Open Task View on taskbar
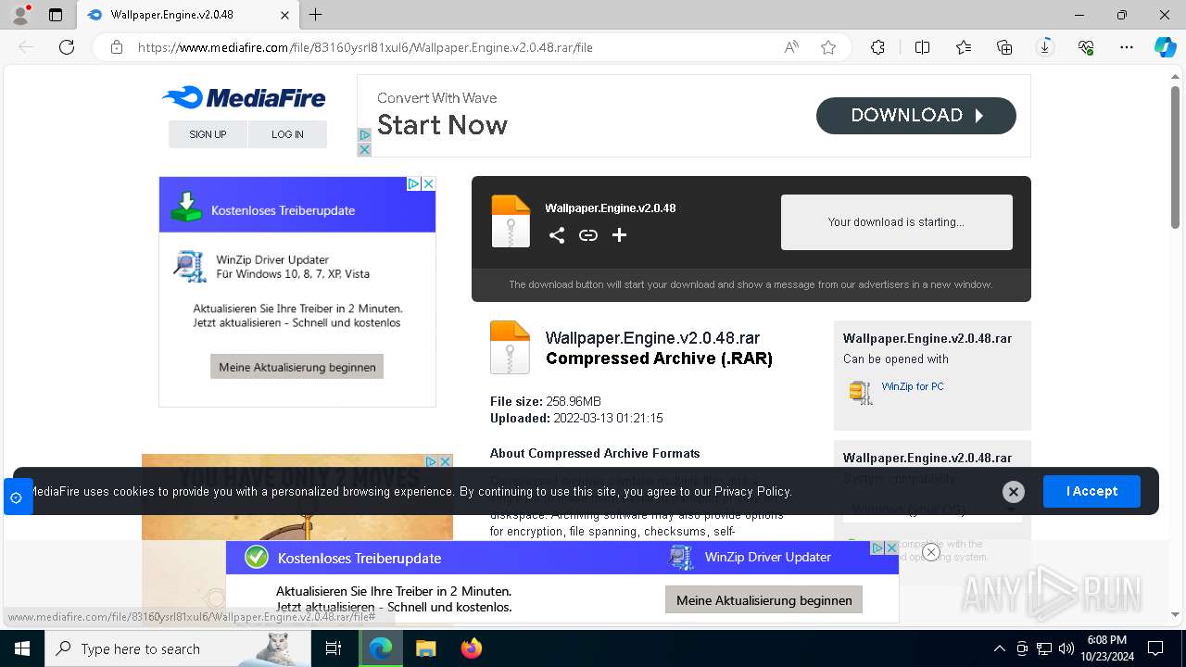This screenshot has width=1186, height=667. [334, 648]
